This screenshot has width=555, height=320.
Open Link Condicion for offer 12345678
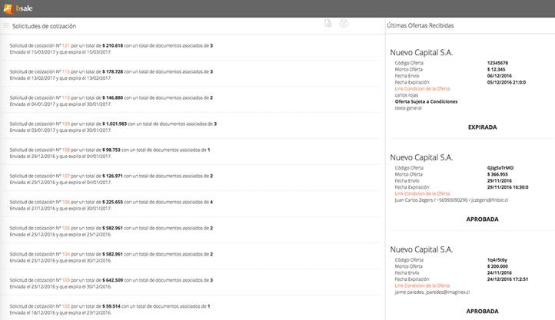pos(421,89)
